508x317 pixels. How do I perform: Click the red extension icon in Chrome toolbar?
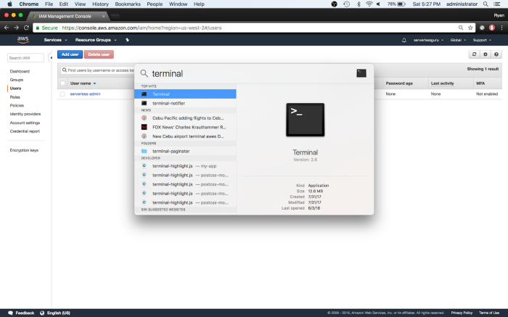click(492, 28)
